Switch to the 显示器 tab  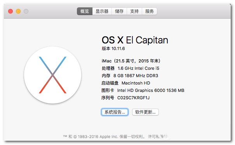102,11
